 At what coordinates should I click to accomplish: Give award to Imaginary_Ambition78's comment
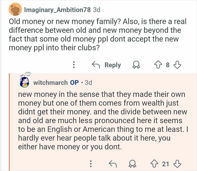(x=136, y=65)
